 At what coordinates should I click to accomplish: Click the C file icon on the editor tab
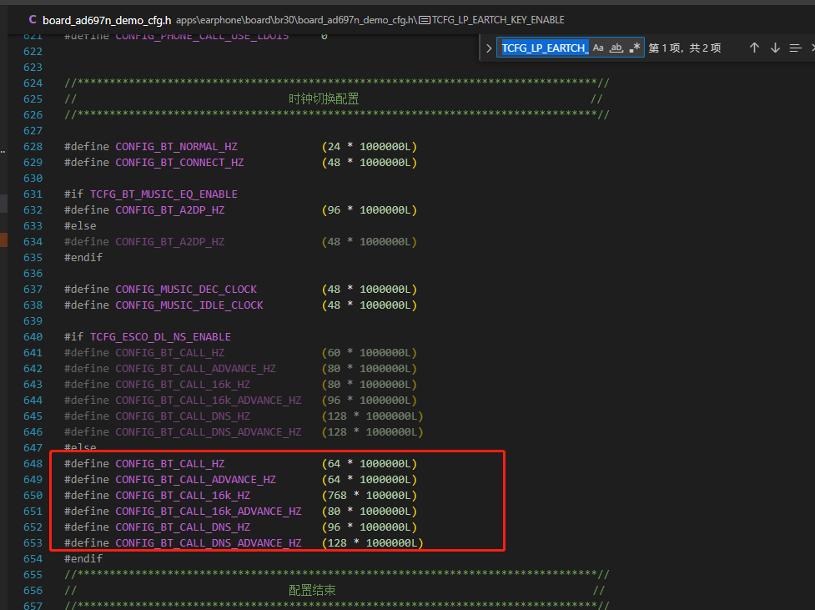(33, 20)
